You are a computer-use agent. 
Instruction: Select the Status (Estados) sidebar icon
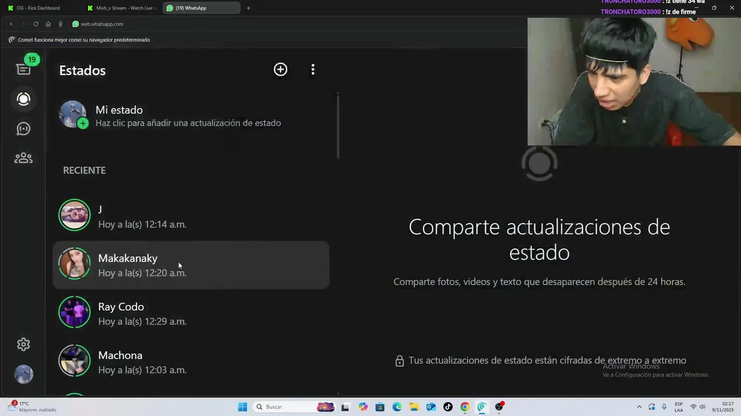point(24,99)
